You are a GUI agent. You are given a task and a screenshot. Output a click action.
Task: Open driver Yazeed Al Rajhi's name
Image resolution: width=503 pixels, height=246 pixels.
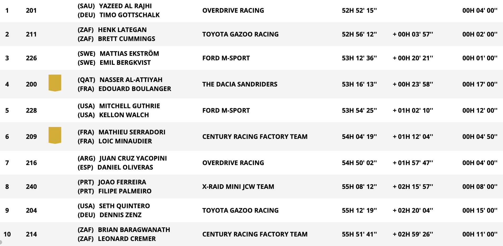(125, 6)
